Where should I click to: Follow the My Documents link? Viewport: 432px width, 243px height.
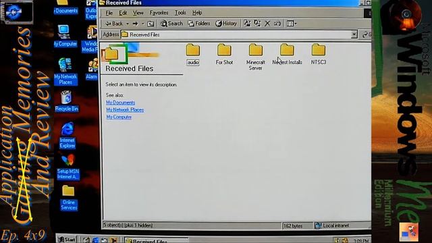pyautogui.click(x=120, y=103)
